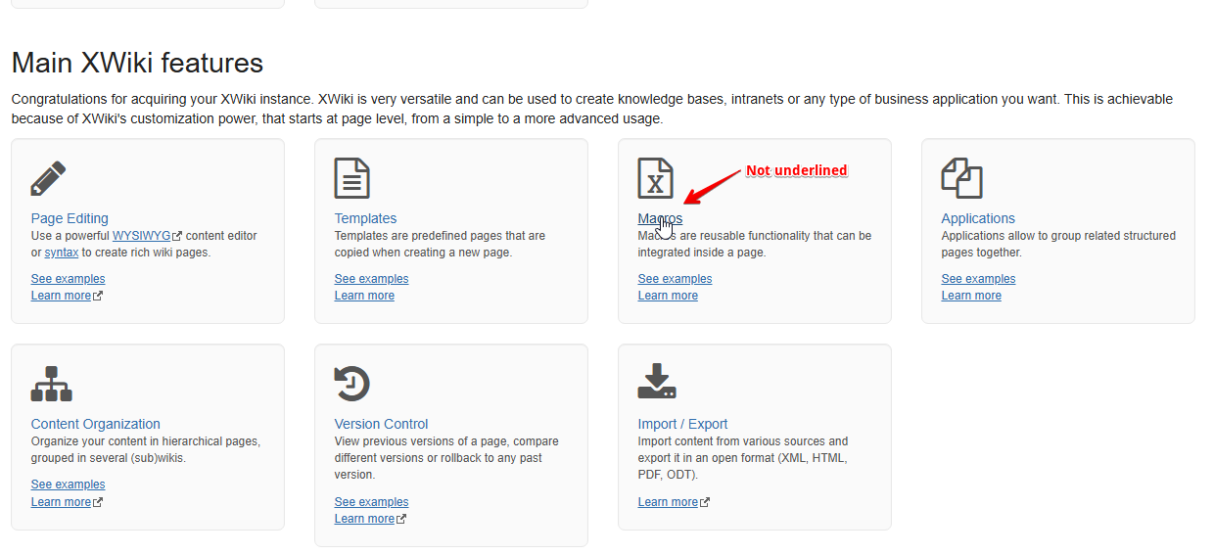The height and width of the screenshot is (554, 1214).
Task: Click the Content Organization hierarchy icon
Action: coord(52,384)
